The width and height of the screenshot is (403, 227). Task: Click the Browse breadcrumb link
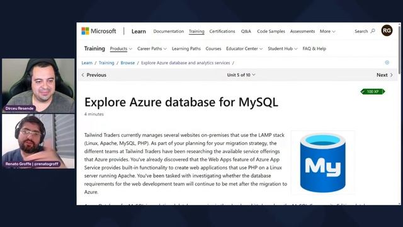127,63
